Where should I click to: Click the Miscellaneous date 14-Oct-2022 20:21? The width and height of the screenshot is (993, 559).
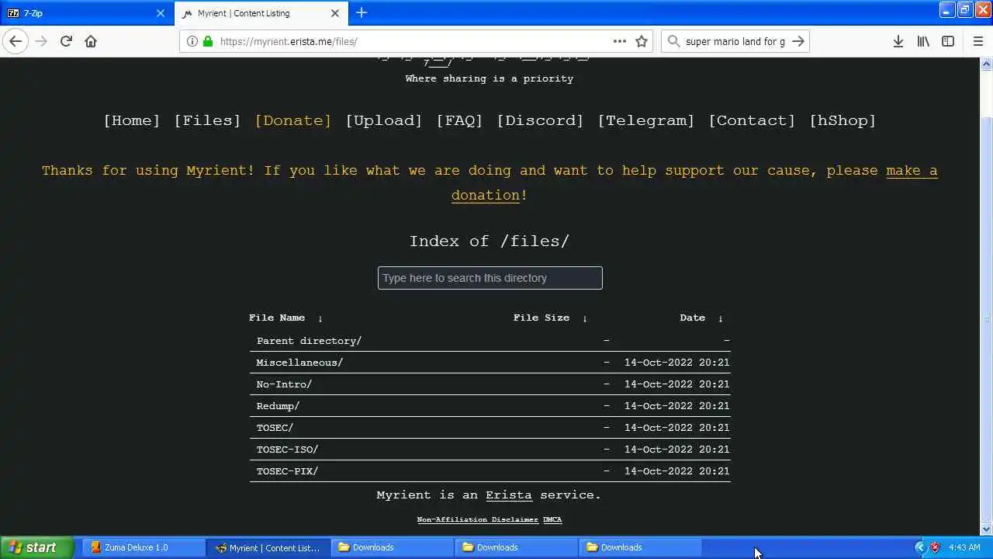point(676,363)
